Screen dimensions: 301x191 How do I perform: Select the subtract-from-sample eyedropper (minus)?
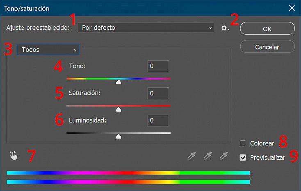[x=224, y=155]
